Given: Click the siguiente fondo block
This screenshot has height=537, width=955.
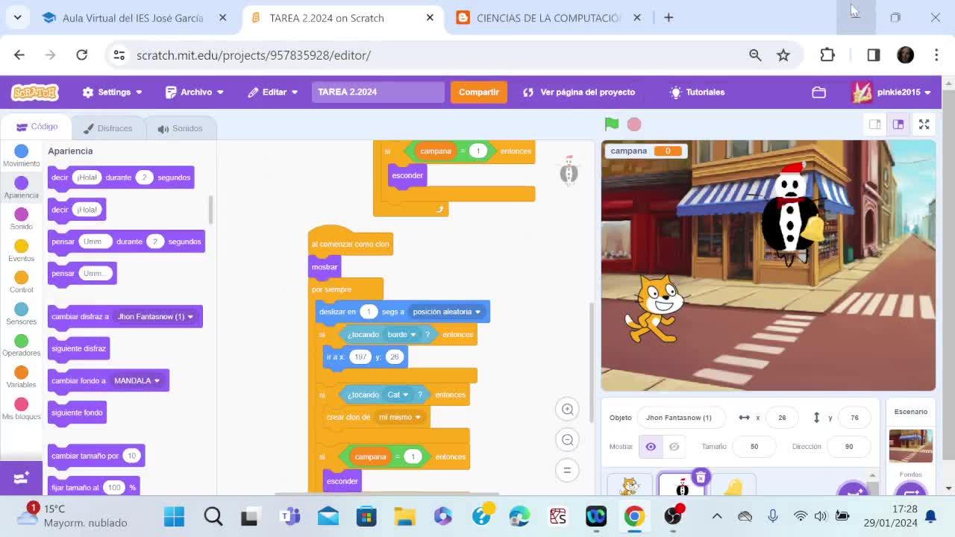Looking at the screenshot, I should (78, 413).
